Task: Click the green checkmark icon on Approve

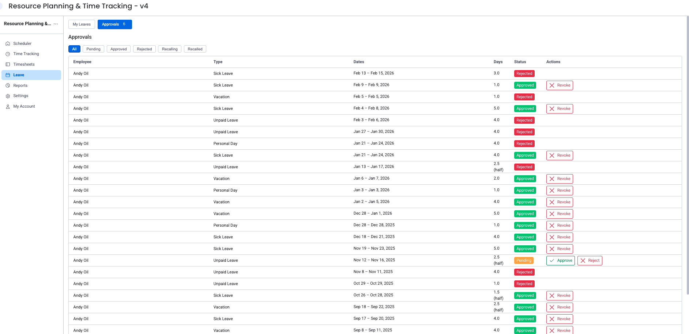Action: (551, 260)
